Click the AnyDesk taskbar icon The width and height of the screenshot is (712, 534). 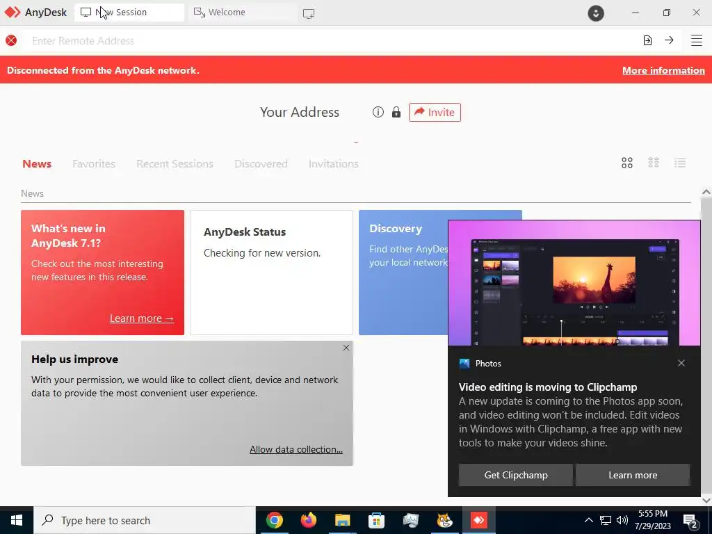pos(478,520)
